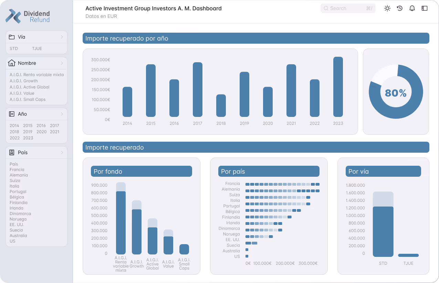Click the Importe recuperado por año header
The width and height of the screenshot is (439, 283).
[256, 38]
